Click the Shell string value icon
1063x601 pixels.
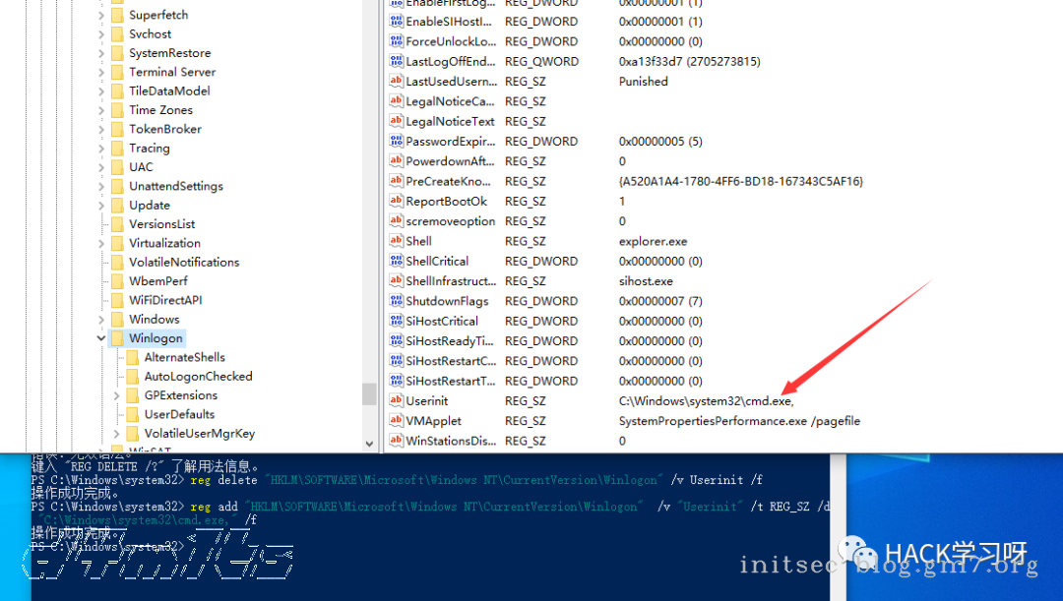click(x=396, y=241)
